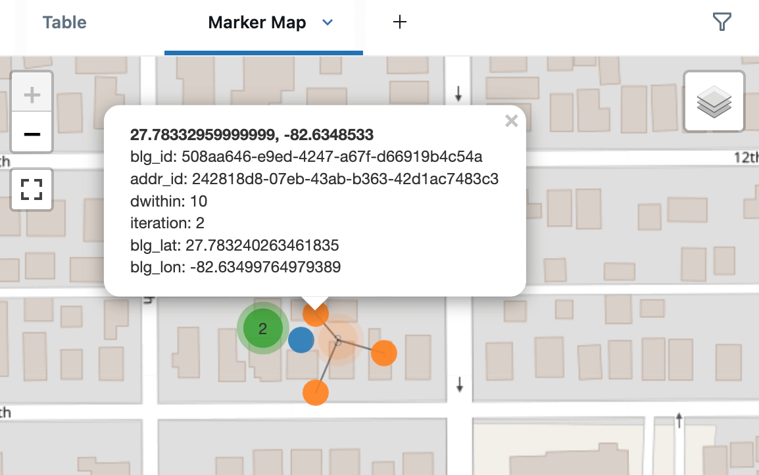759x475 pixels.
Task: Click the blg_id value text
Action: [x=332, y=157]
